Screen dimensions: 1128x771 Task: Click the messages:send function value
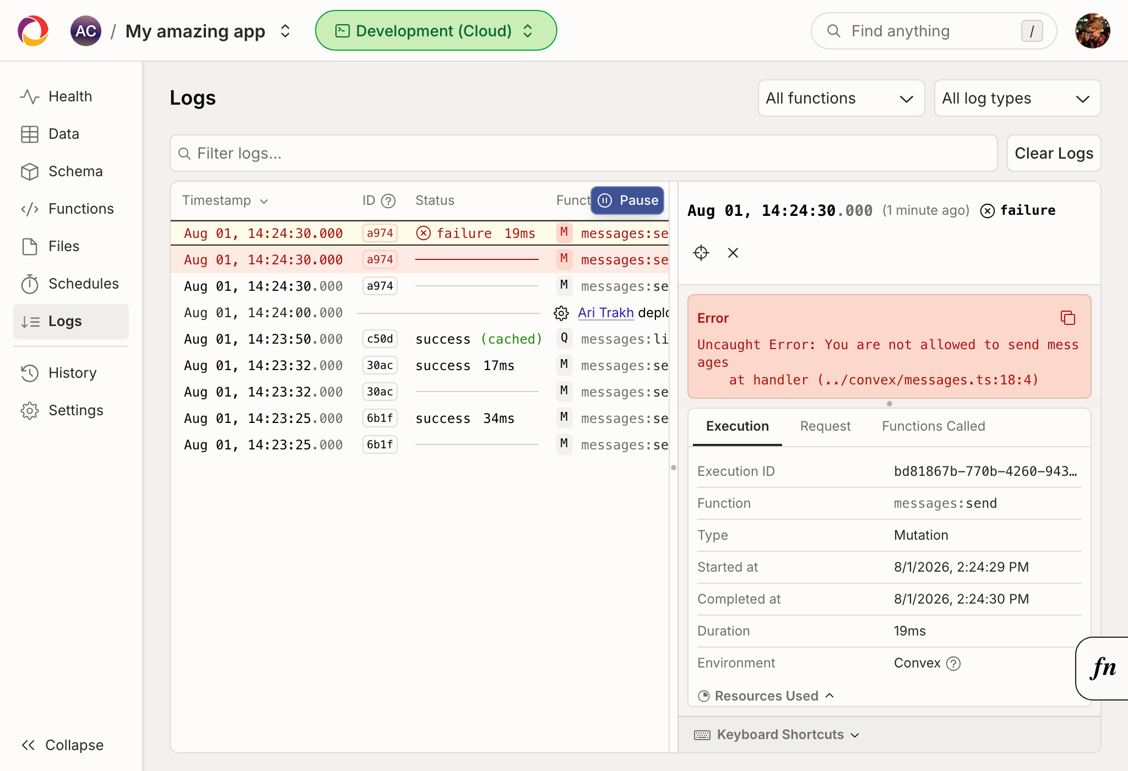coord(945,503)
